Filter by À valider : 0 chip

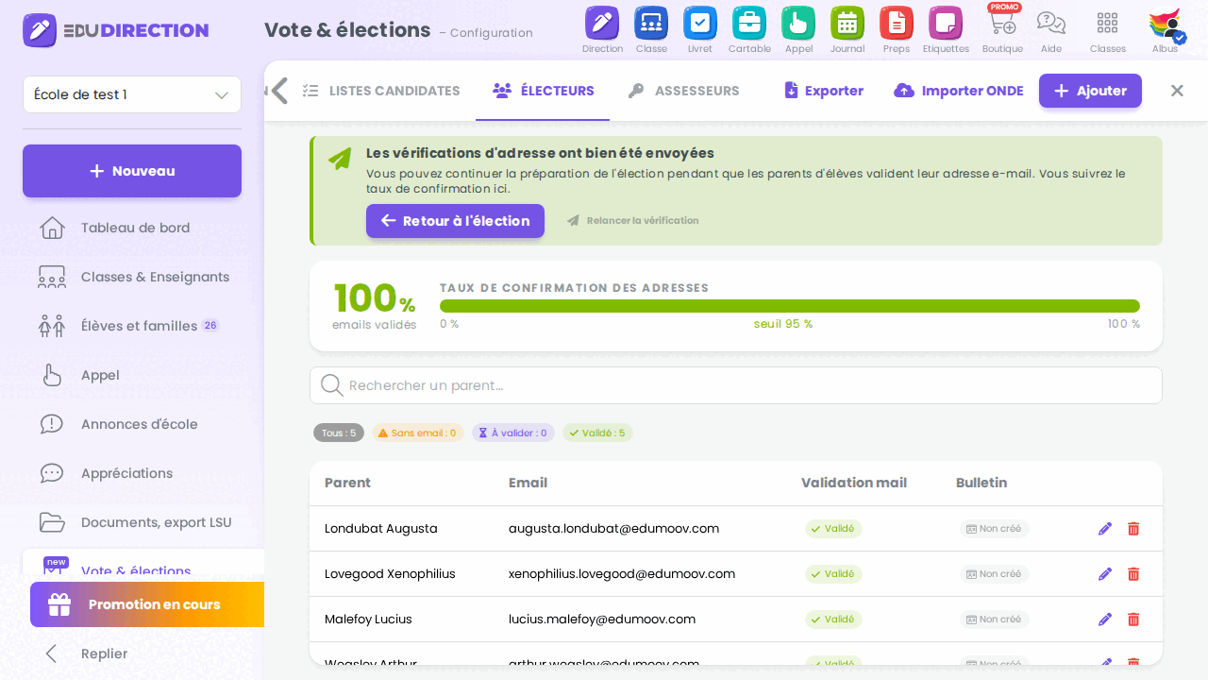tap(513, 433)
